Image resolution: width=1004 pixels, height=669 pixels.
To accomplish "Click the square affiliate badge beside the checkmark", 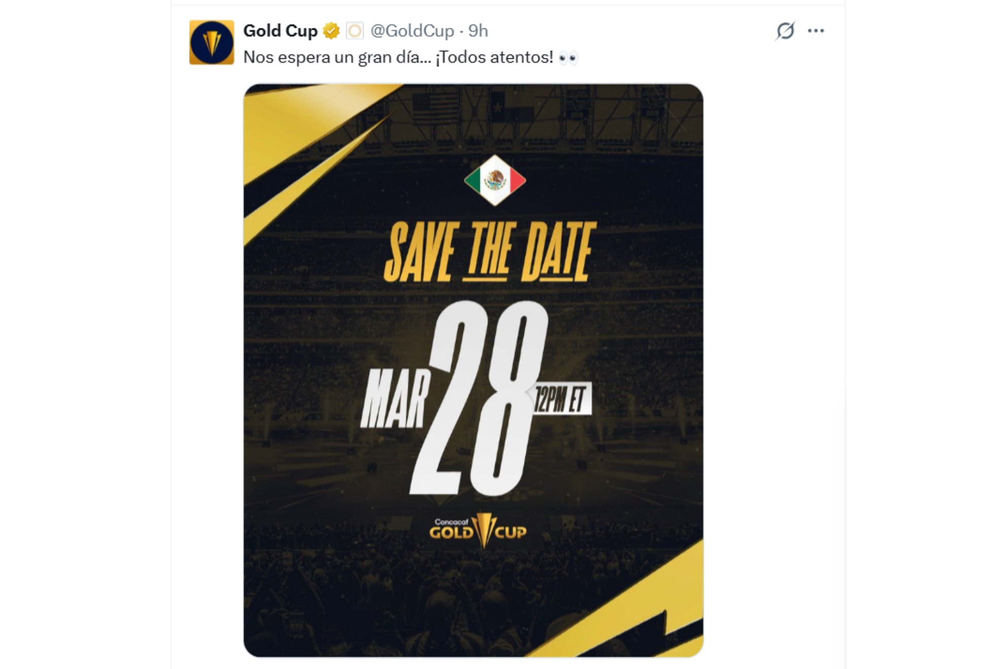I will (x=355, y=31).
